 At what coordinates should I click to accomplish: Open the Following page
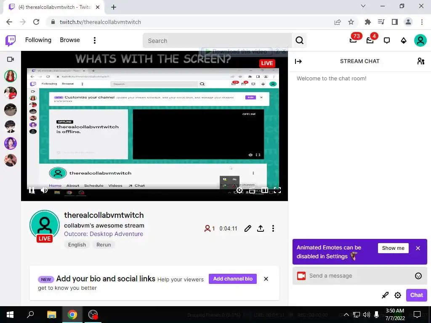click(38, 40)
